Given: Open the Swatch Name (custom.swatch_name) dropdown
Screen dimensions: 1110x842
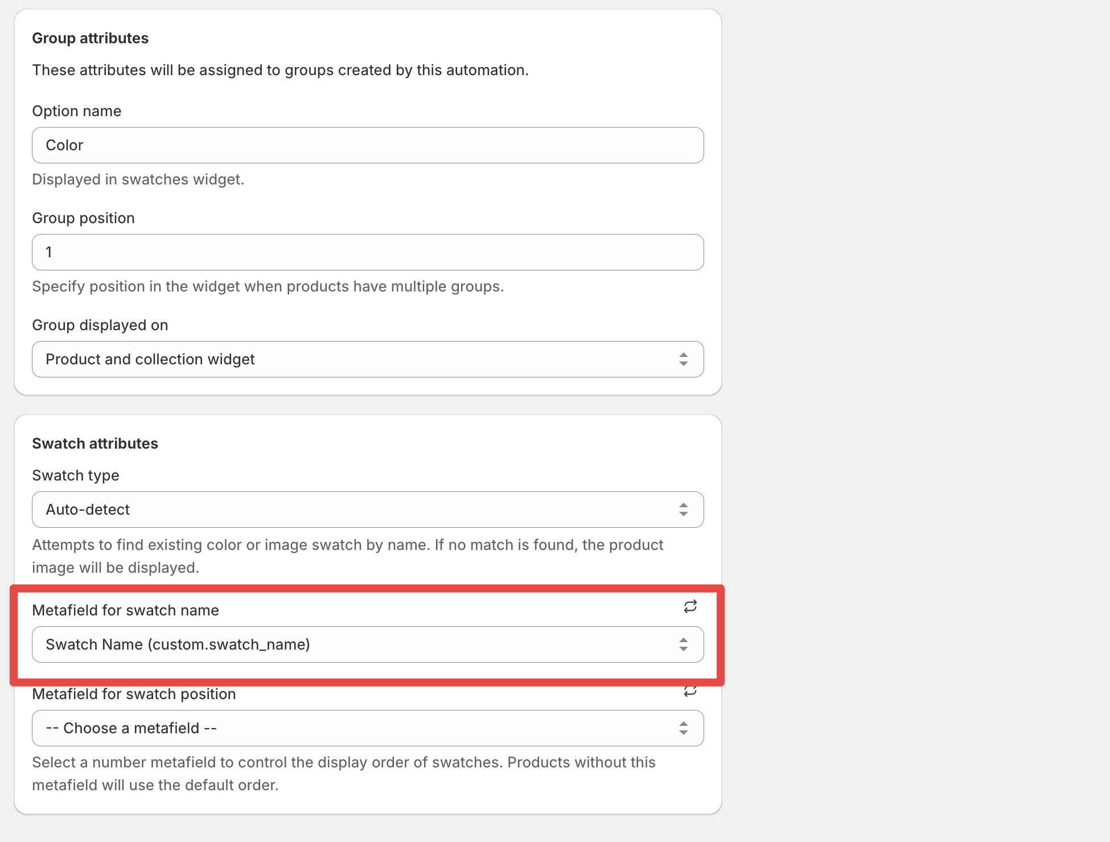Looking at the screenshot, I should 342,644.
